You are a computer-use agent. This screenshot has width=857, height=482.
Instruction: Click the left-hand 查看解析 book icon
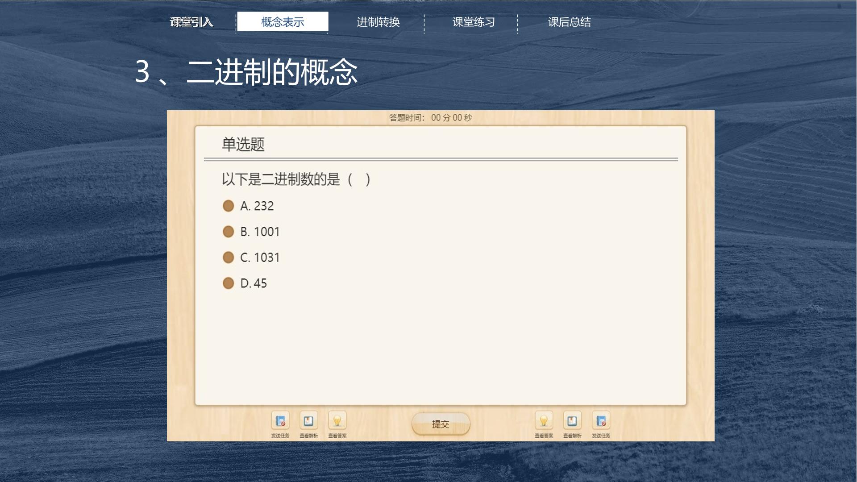(x=308, y=421)
